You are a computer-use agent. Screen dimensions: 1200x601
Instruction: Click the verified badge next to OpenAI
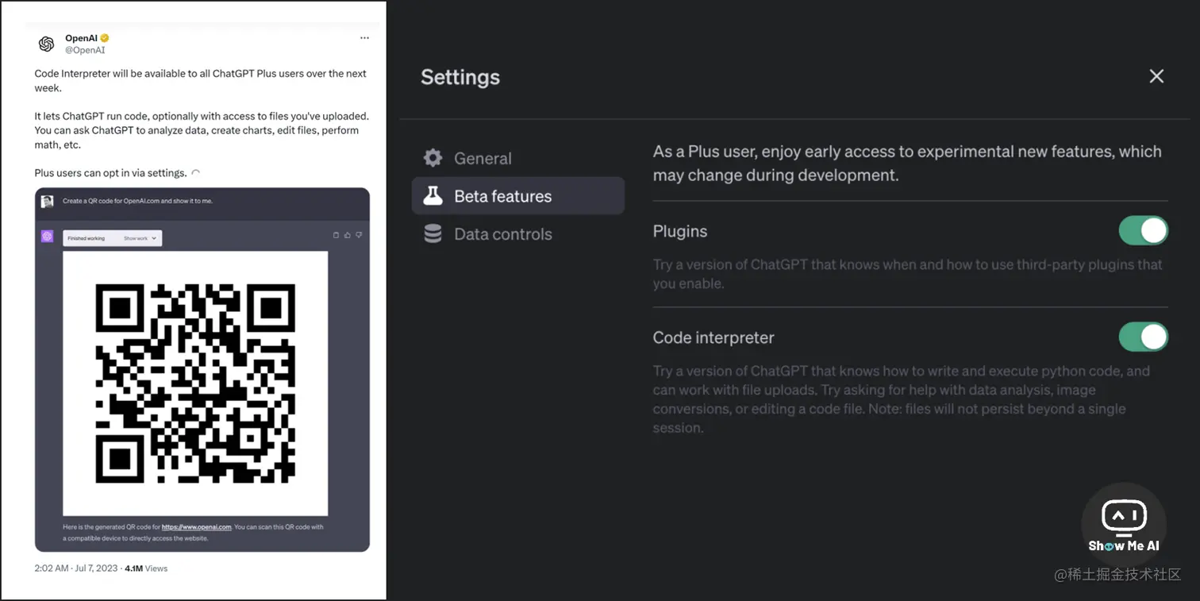click(105, 38)
